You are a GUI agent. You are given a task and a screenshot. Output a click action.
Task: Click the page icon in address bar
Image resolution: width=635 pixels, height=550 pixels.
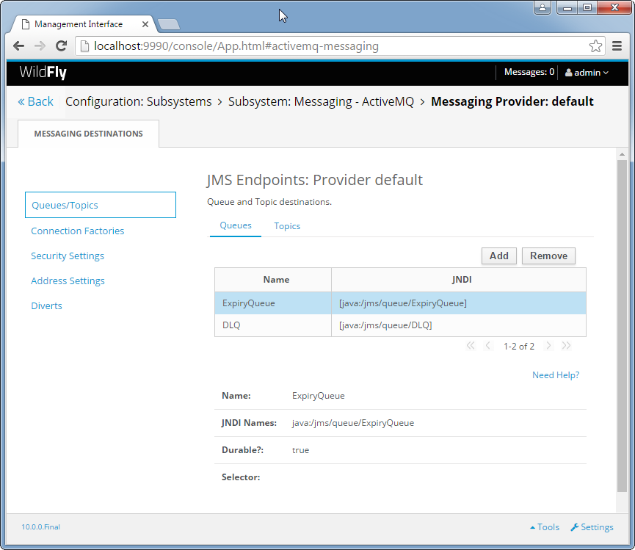click(84, 46)
